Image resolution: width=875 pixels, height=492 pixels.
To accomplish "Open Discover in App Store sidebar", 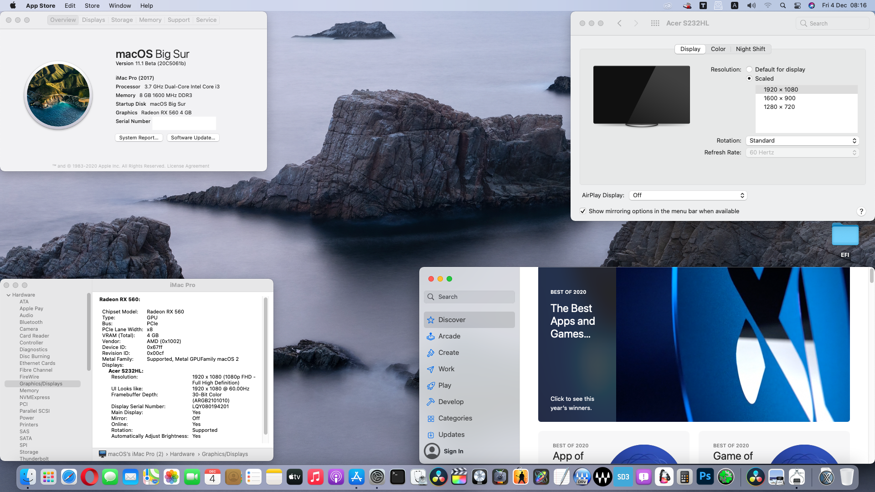I will (x=469, y=320).
